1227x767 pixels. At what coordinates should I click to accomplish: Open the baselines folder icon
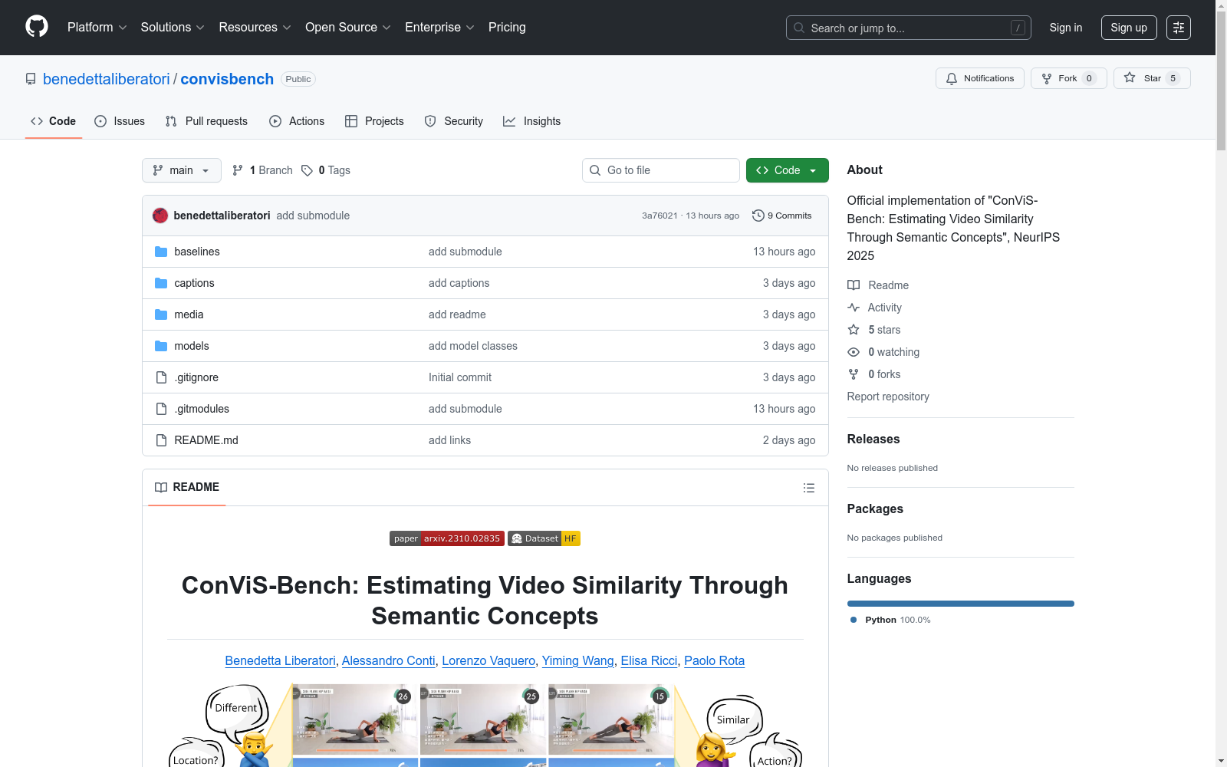click(x=161, y=252)
